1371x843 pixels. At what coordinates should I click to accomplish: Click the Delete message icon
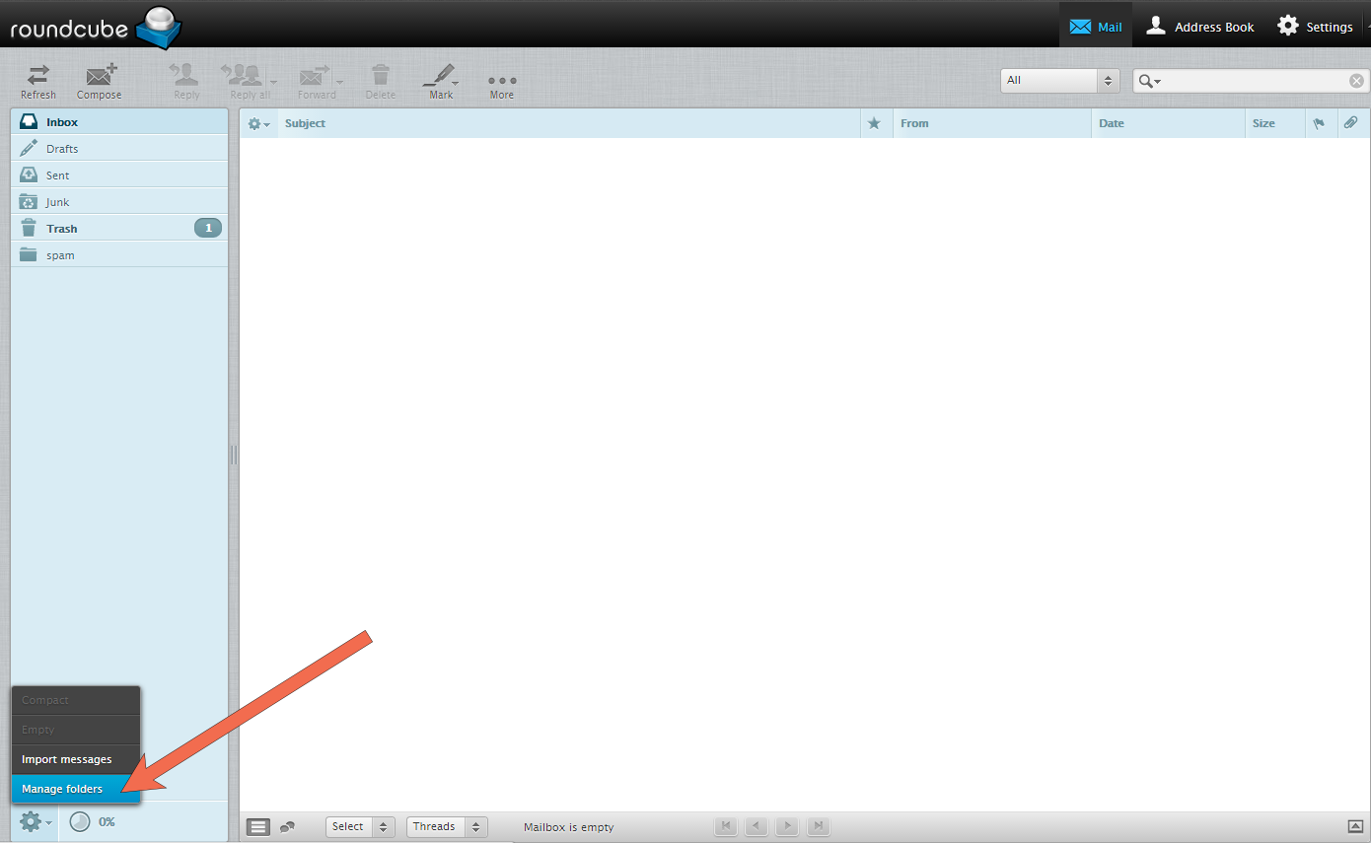(x=380, y=81)
